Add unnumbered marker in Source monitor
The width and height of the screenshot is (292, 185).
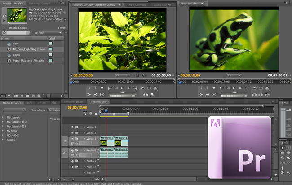102,88
